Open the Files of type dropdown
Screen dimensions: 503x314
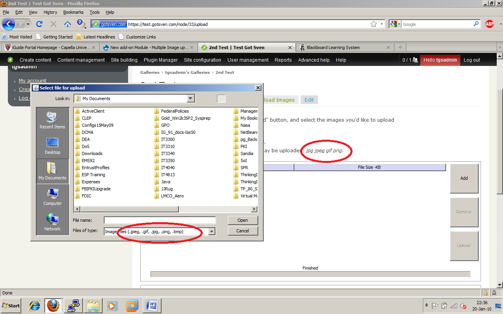coord(212,232)
